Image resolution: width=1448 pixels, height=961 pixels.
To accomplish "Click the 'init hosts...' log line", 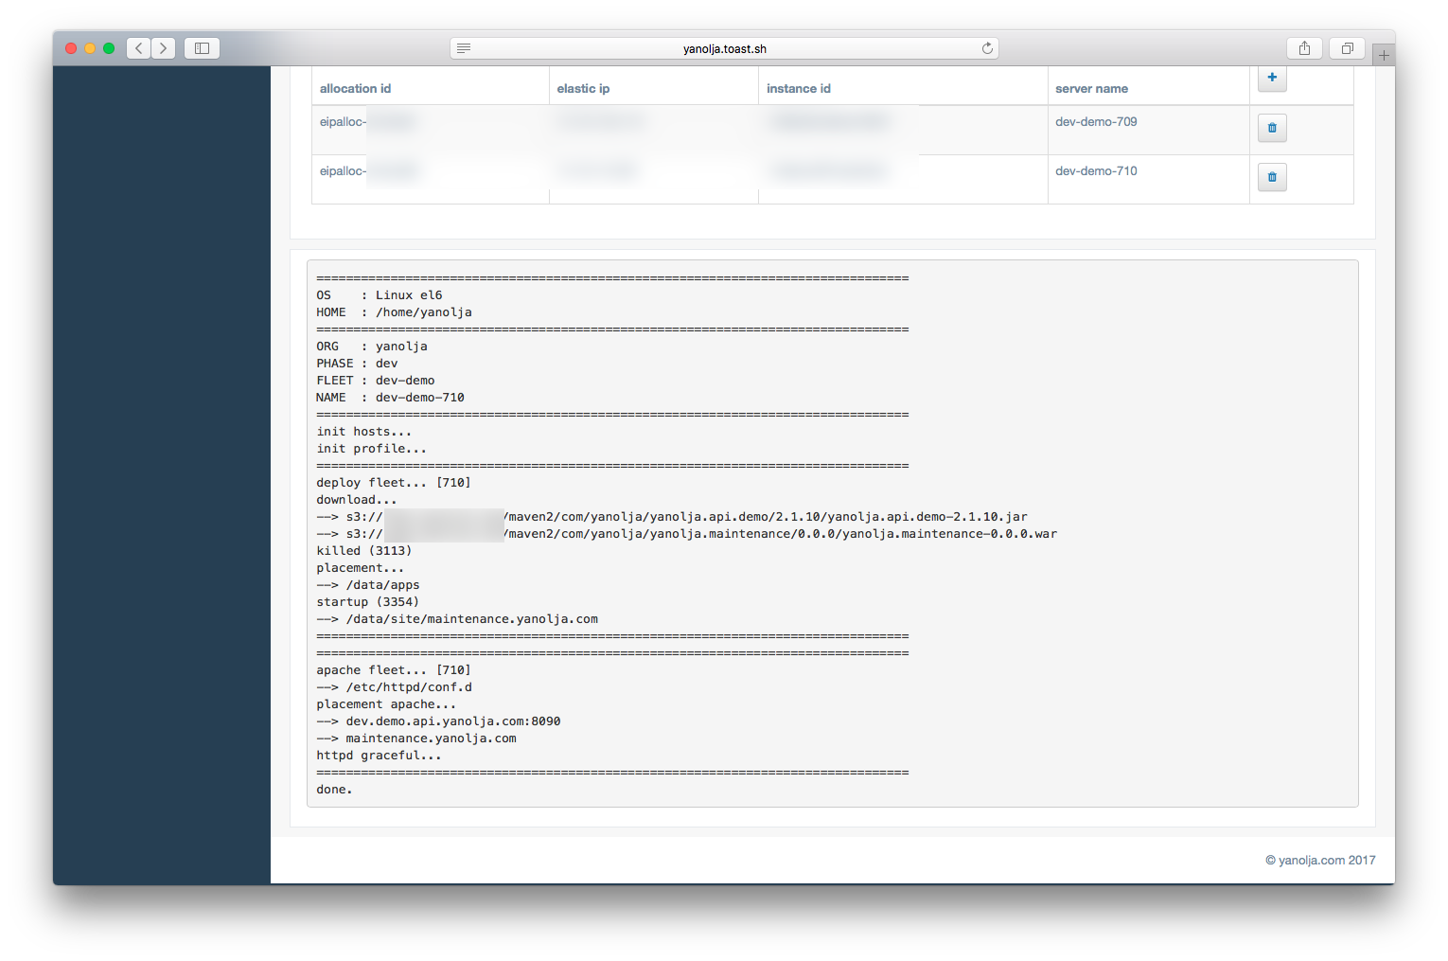I will (x=364, y=432).
